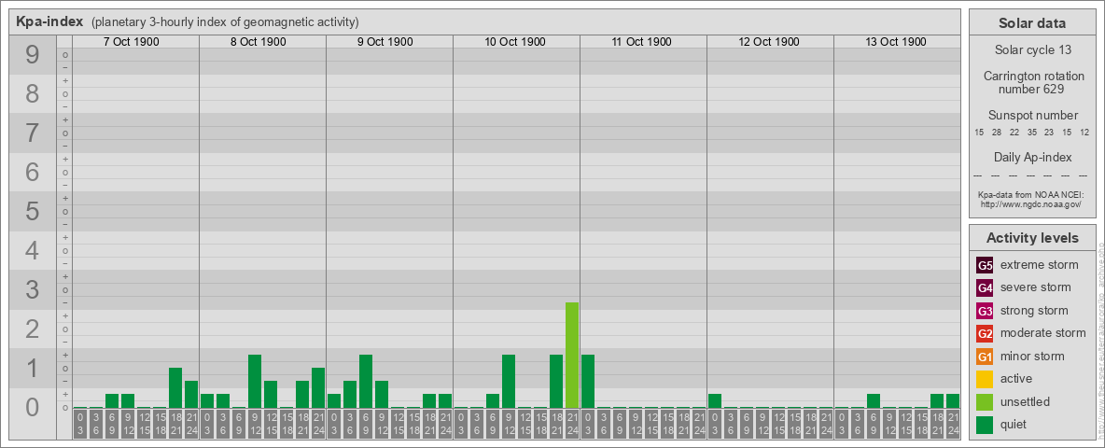Click the 13 Oct 1900 date header
The height and width of the screenshot is (448, 1105).
896,42
